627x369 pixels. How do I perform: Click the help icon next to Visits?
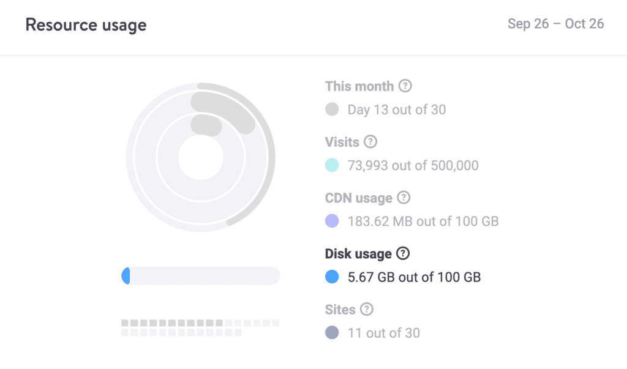[370, 142]
